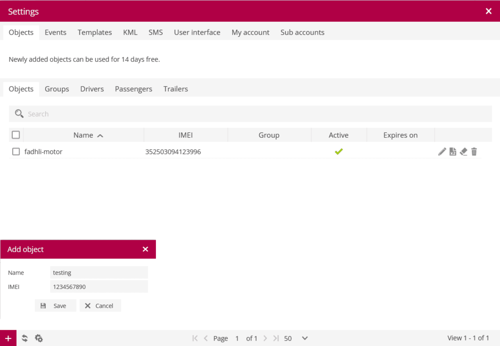This screenshot has width=500, height=346.
Task: Click the refresh arrows icon in bottom bar
Action: [x=25, y=338]
